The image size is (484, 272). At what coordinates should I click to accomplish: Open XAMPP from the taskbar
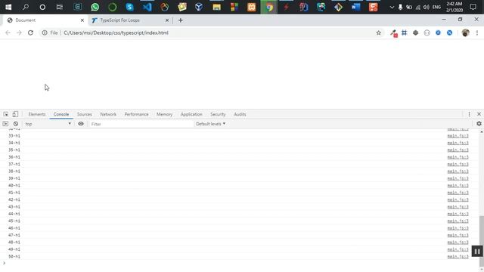(x=252, y=7)
